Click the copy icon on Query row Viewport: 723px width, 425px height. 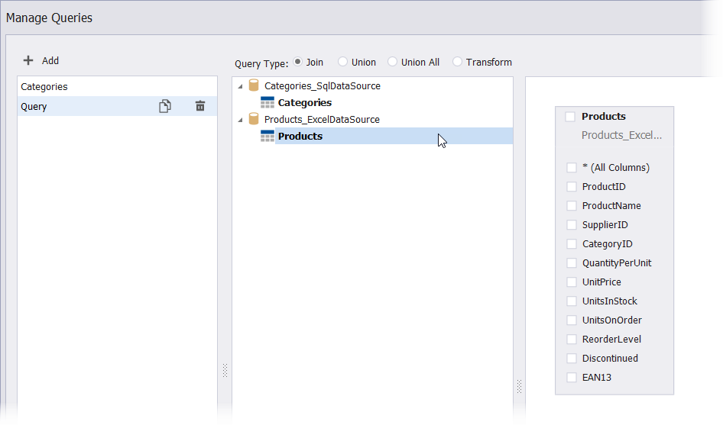(164, 107)
